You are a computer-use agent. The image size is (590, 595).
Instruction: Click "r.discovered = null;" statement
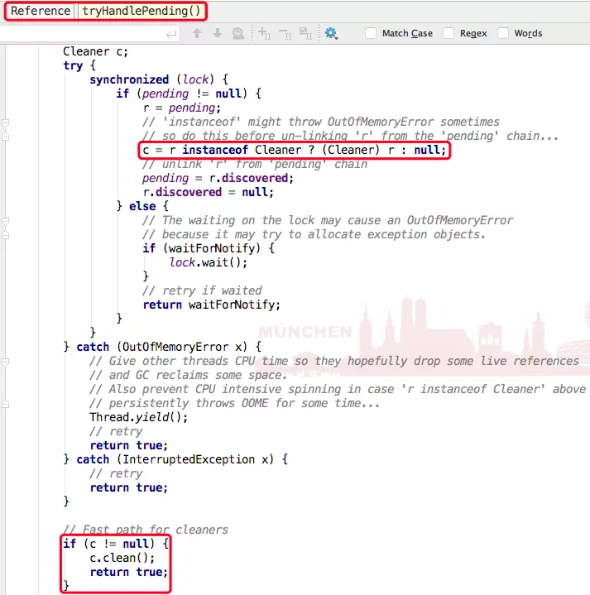[208, 192]
